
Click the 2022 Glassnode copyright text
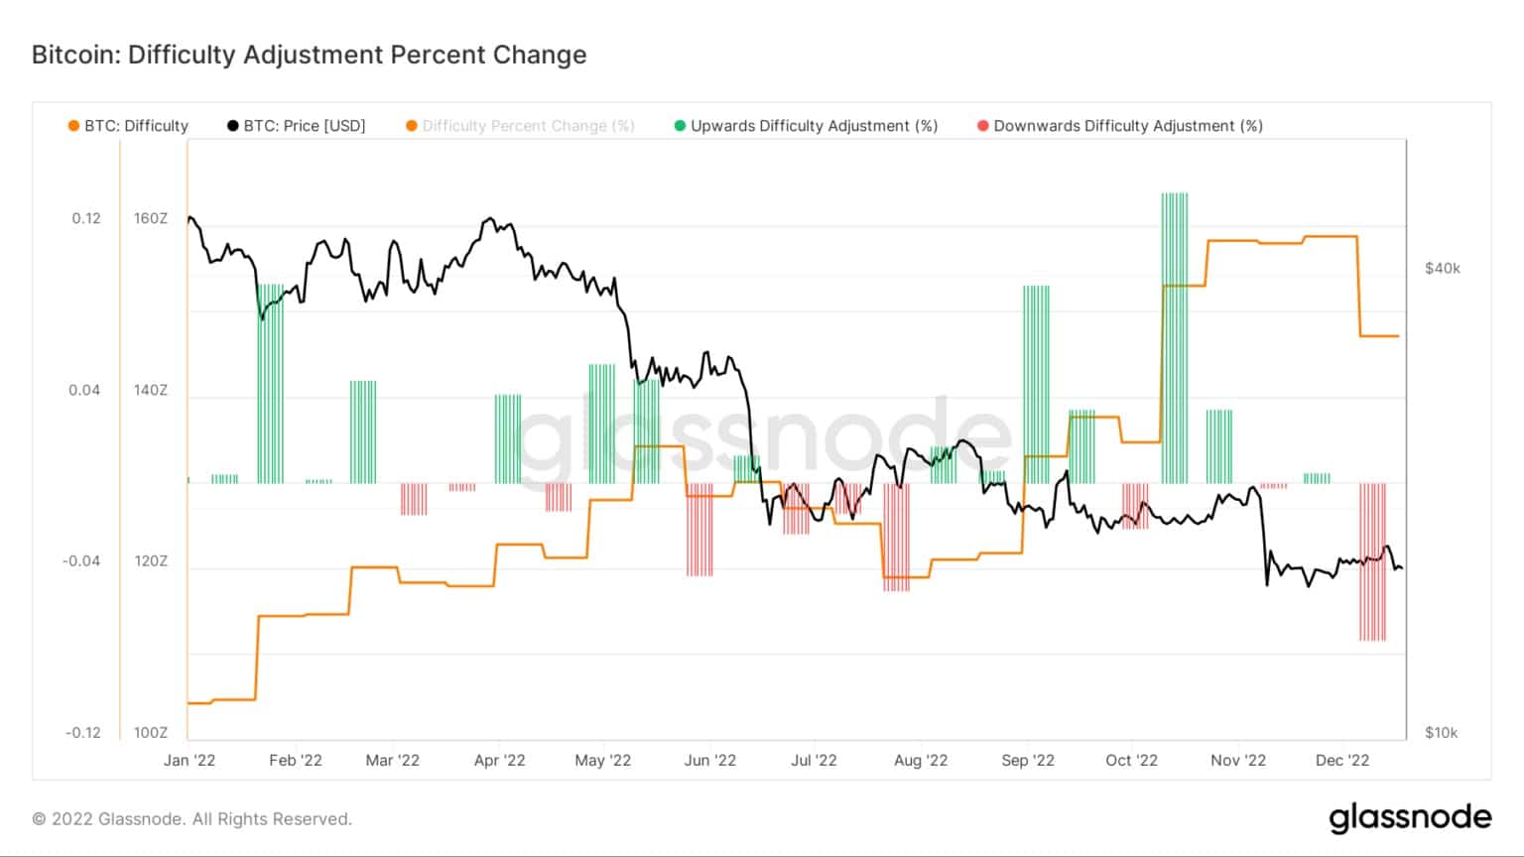191,819
